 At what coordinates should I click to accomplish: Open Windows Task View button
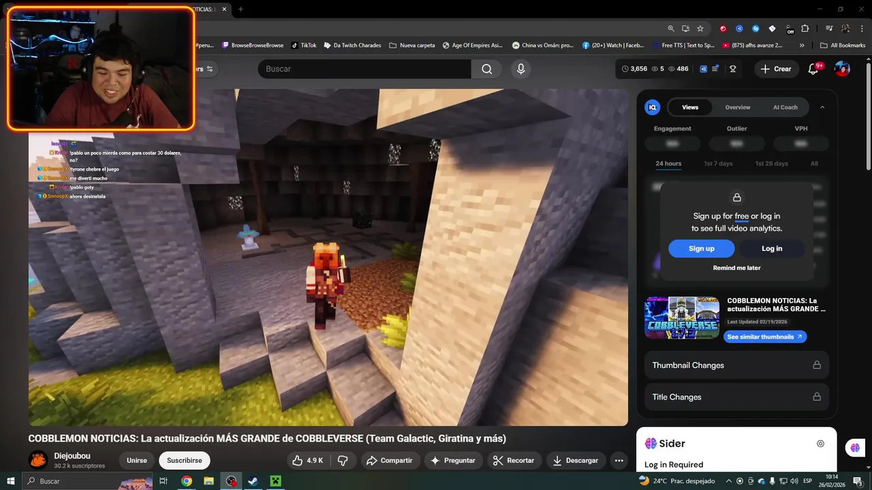pos(163,480)
